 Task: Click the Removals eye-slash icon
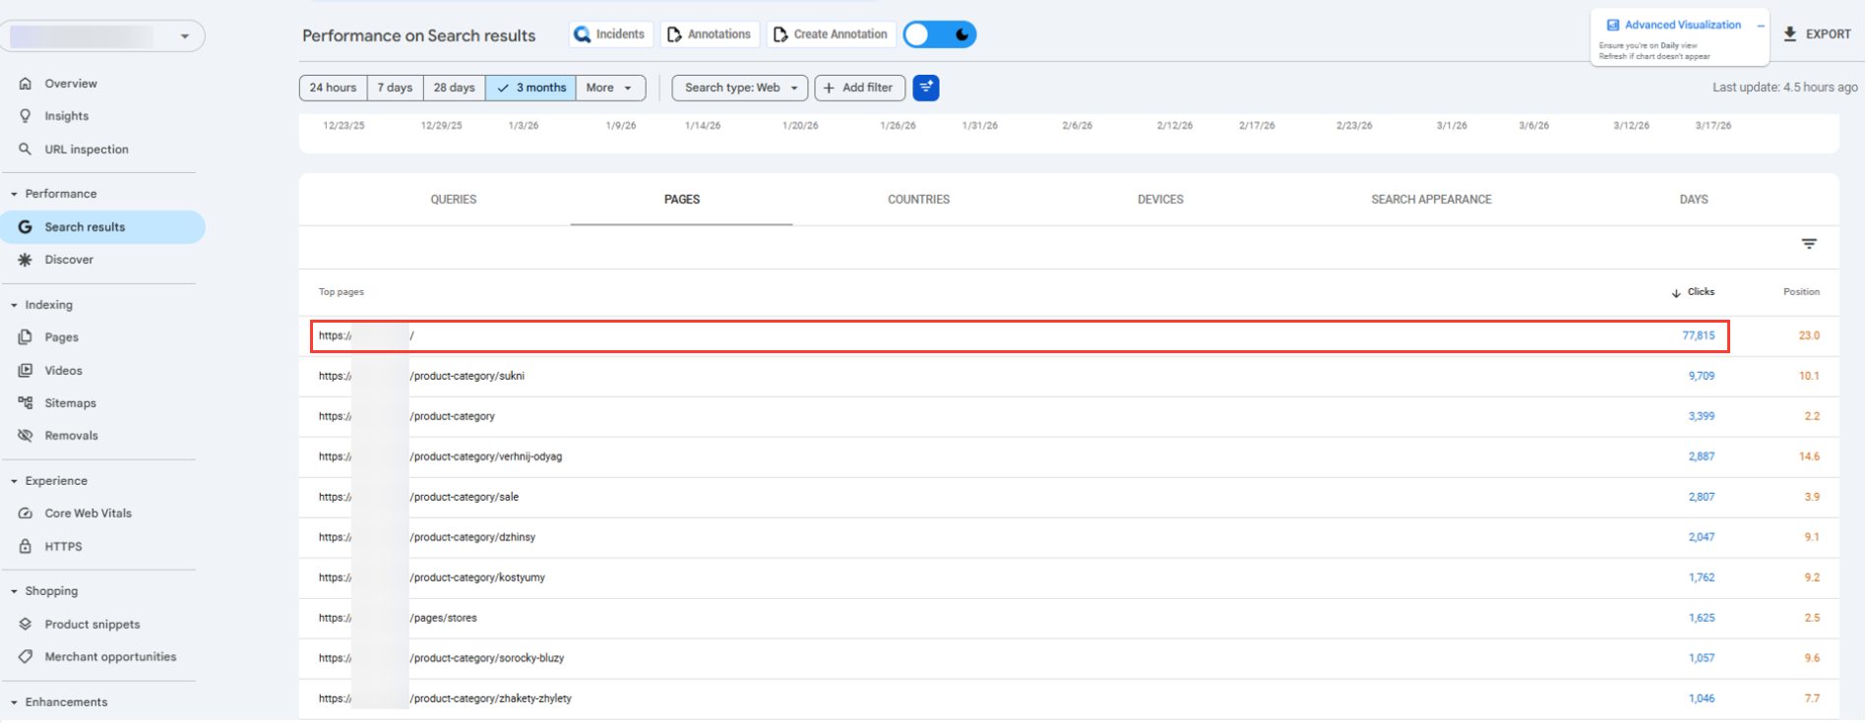coord(26,436)
